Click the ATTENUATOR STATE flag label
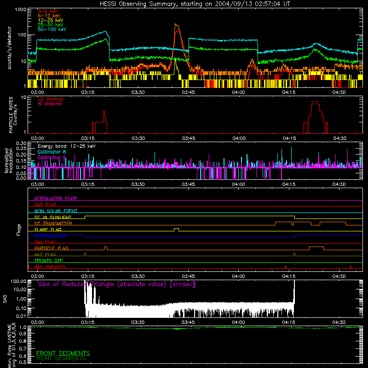 56,199
